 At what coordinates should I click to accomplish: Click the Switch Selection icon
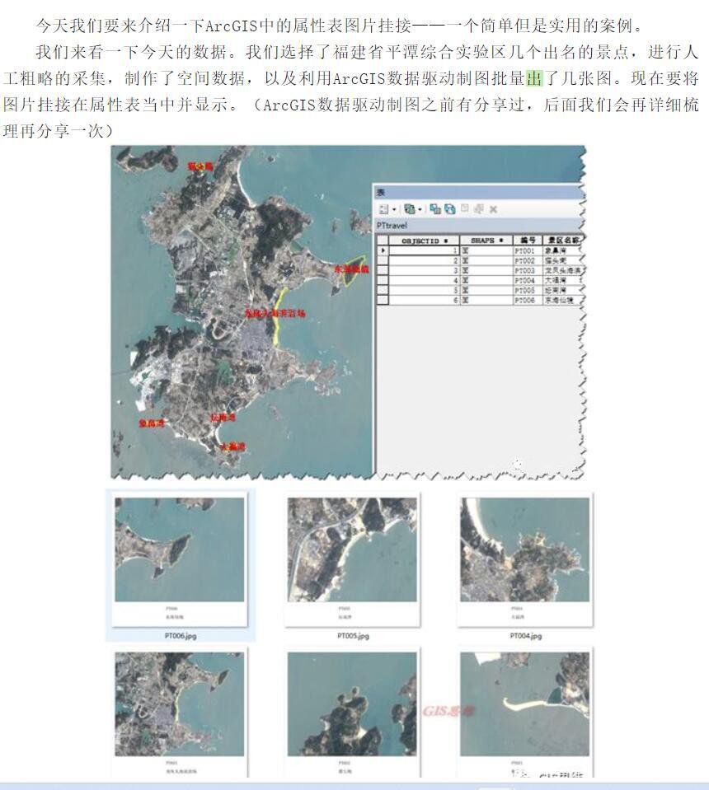click(450, 209)
